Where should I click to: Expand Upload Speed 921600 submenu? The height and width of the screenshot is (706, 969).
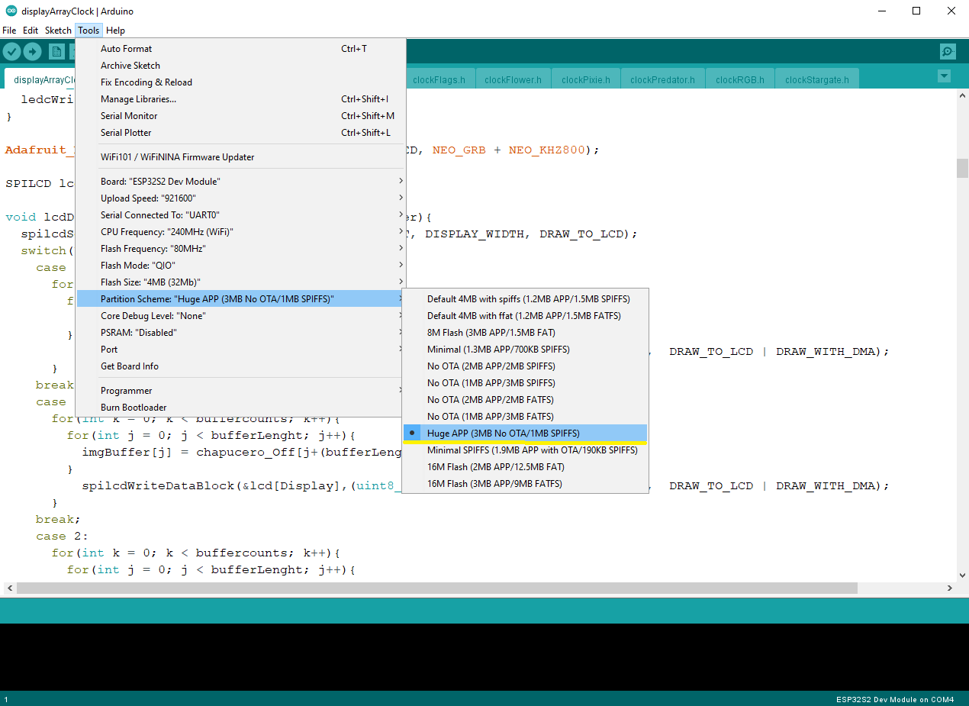tap(240, 198)
